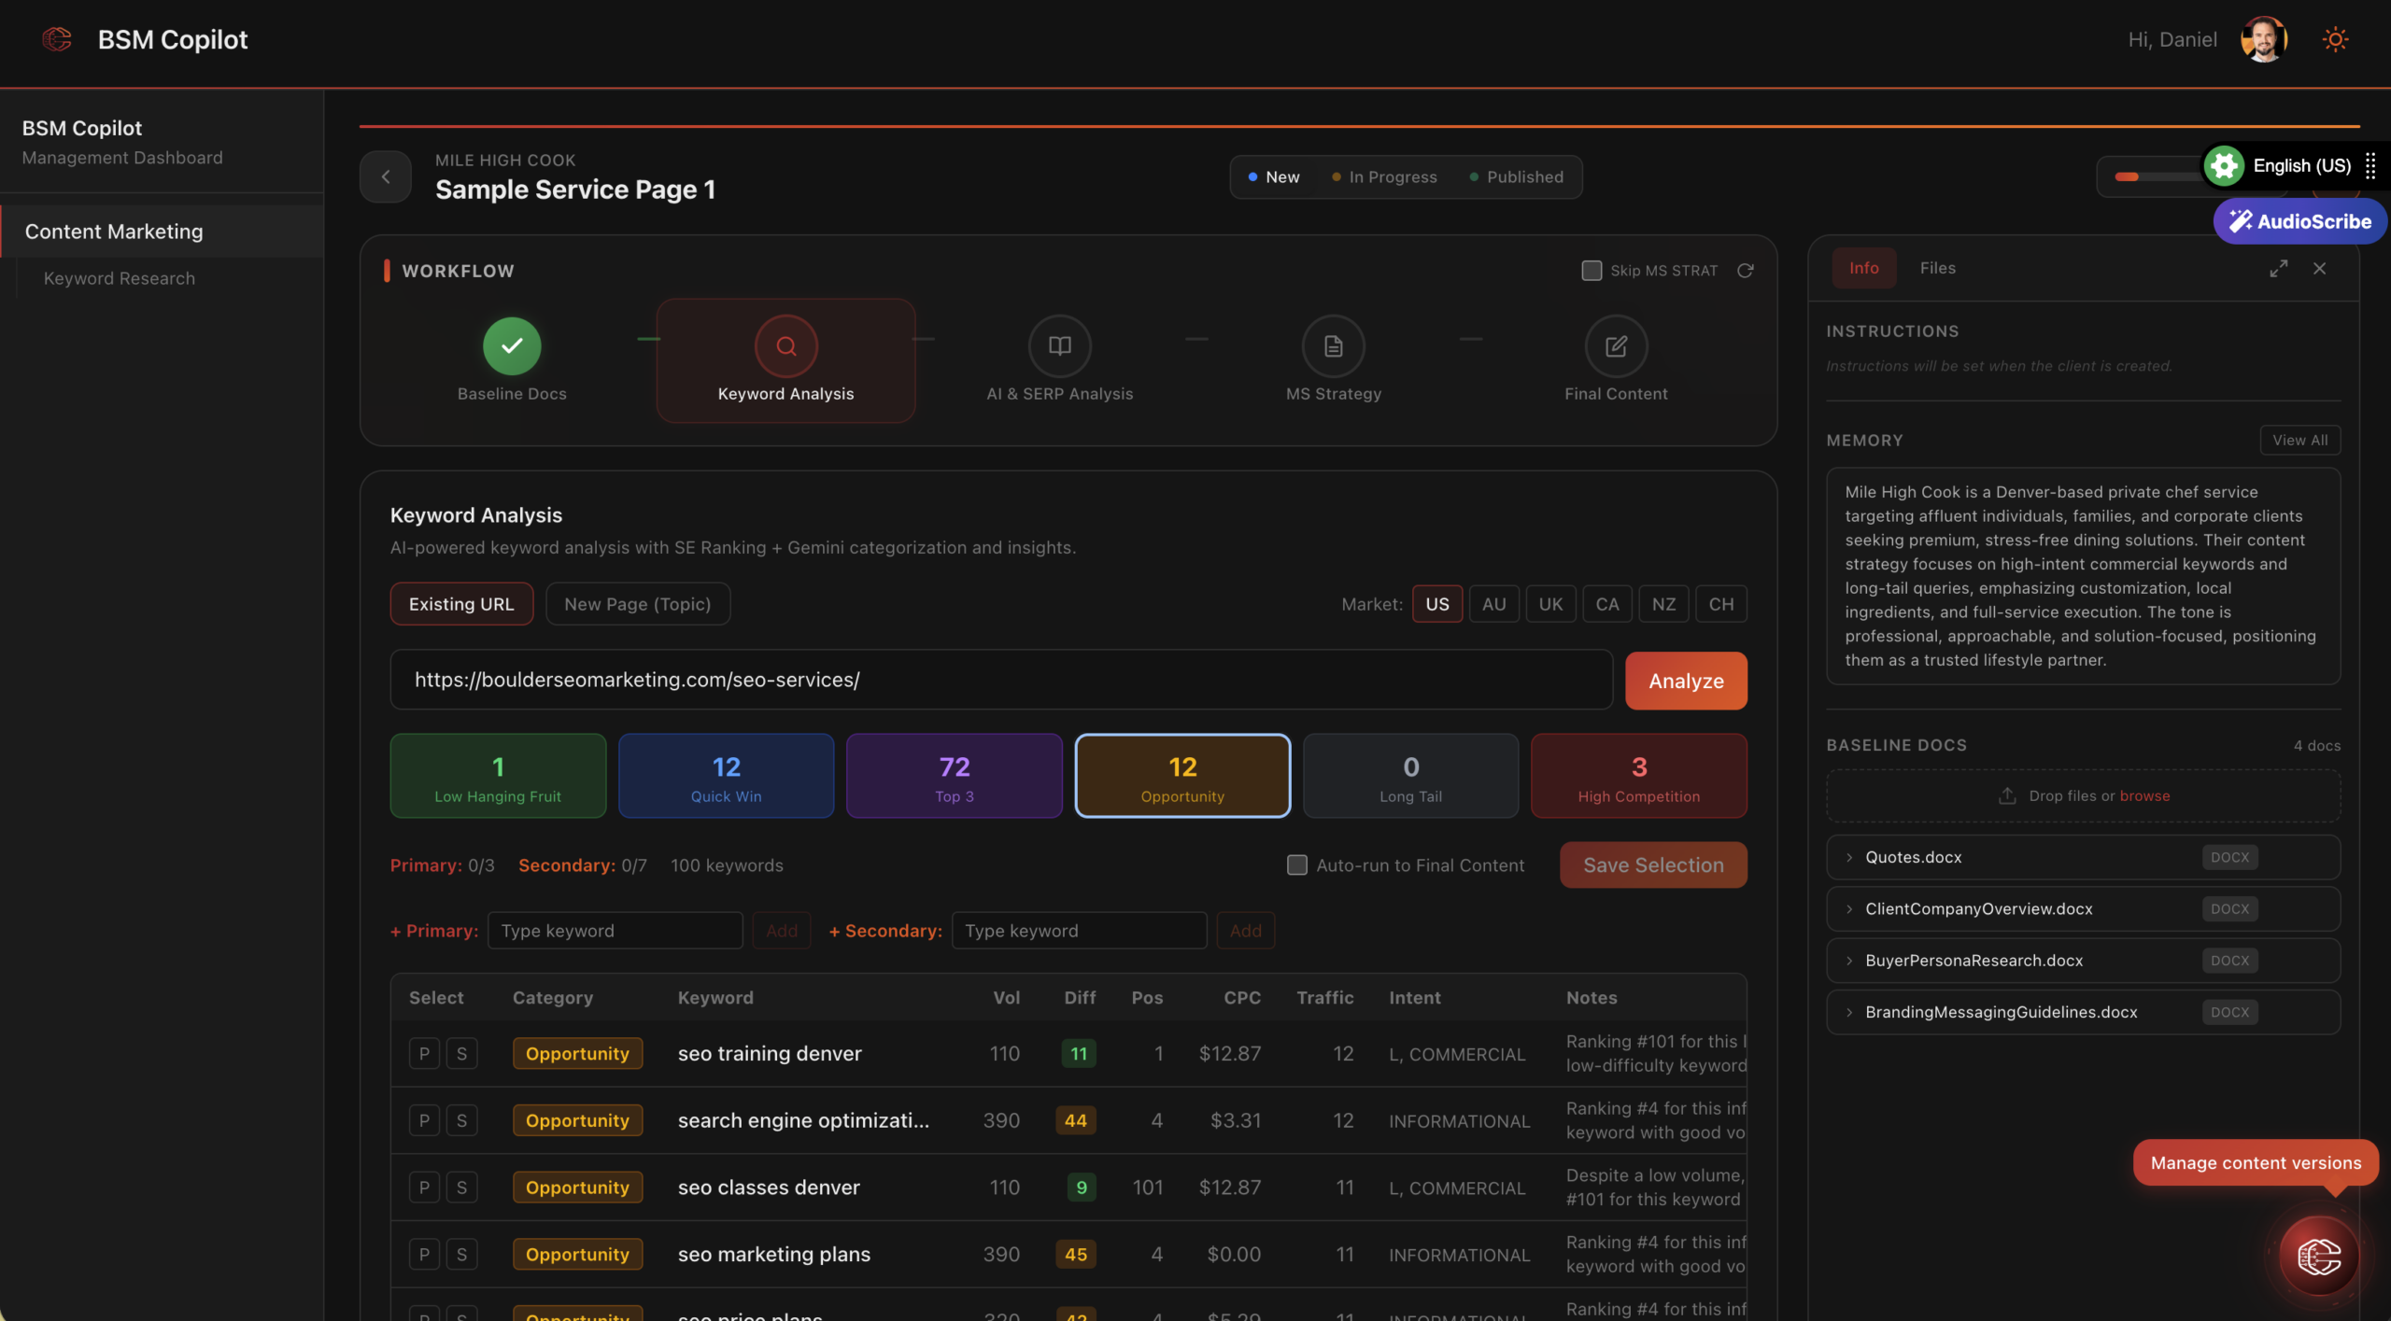Screen dimensions: 2391x1321
Task: Open the Final Content edit step icon
Action: pos(1615,346)
